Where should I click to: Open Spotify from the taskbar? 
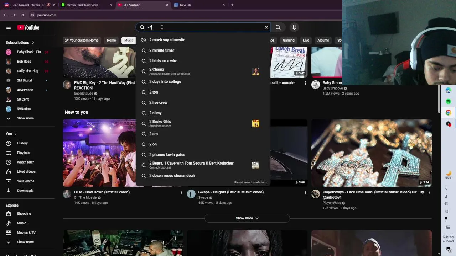click(449, 102)
